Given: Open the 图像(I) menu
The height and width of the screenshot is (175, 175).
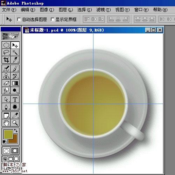Looking at the screenshot, I should coord(47,10).
